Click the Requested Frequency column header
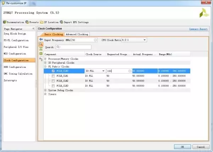This screenshot has width=213, height=152. point(119,54)
